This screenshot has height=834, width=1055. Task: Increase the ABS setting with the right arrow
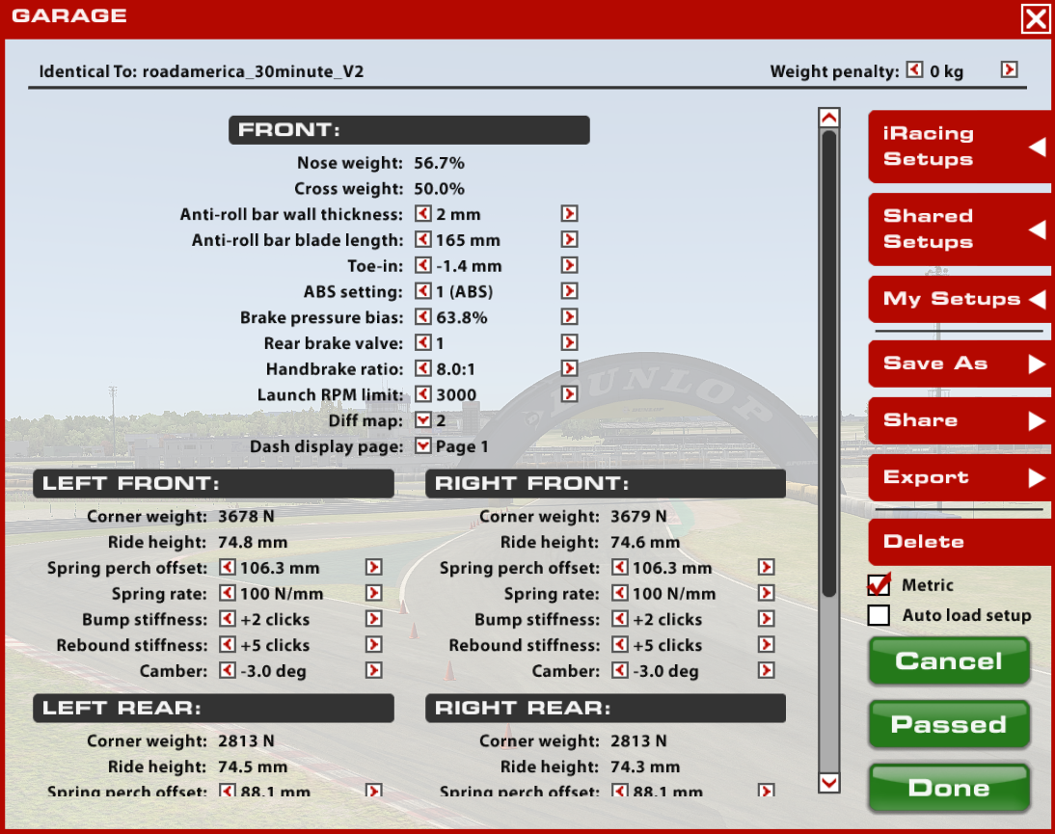click(568, 291)
